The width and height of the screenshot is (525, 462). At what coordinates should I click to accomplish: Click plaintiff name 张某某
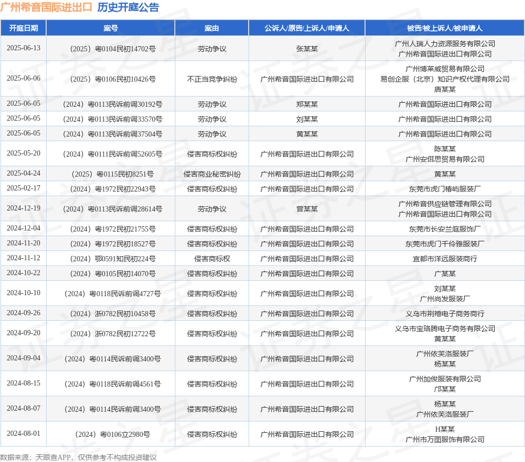[307, 49]
